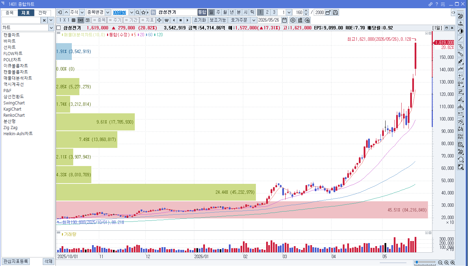Click the zigzag wave drawing tool
468x266 pixels.
click(x=460, y=61)
